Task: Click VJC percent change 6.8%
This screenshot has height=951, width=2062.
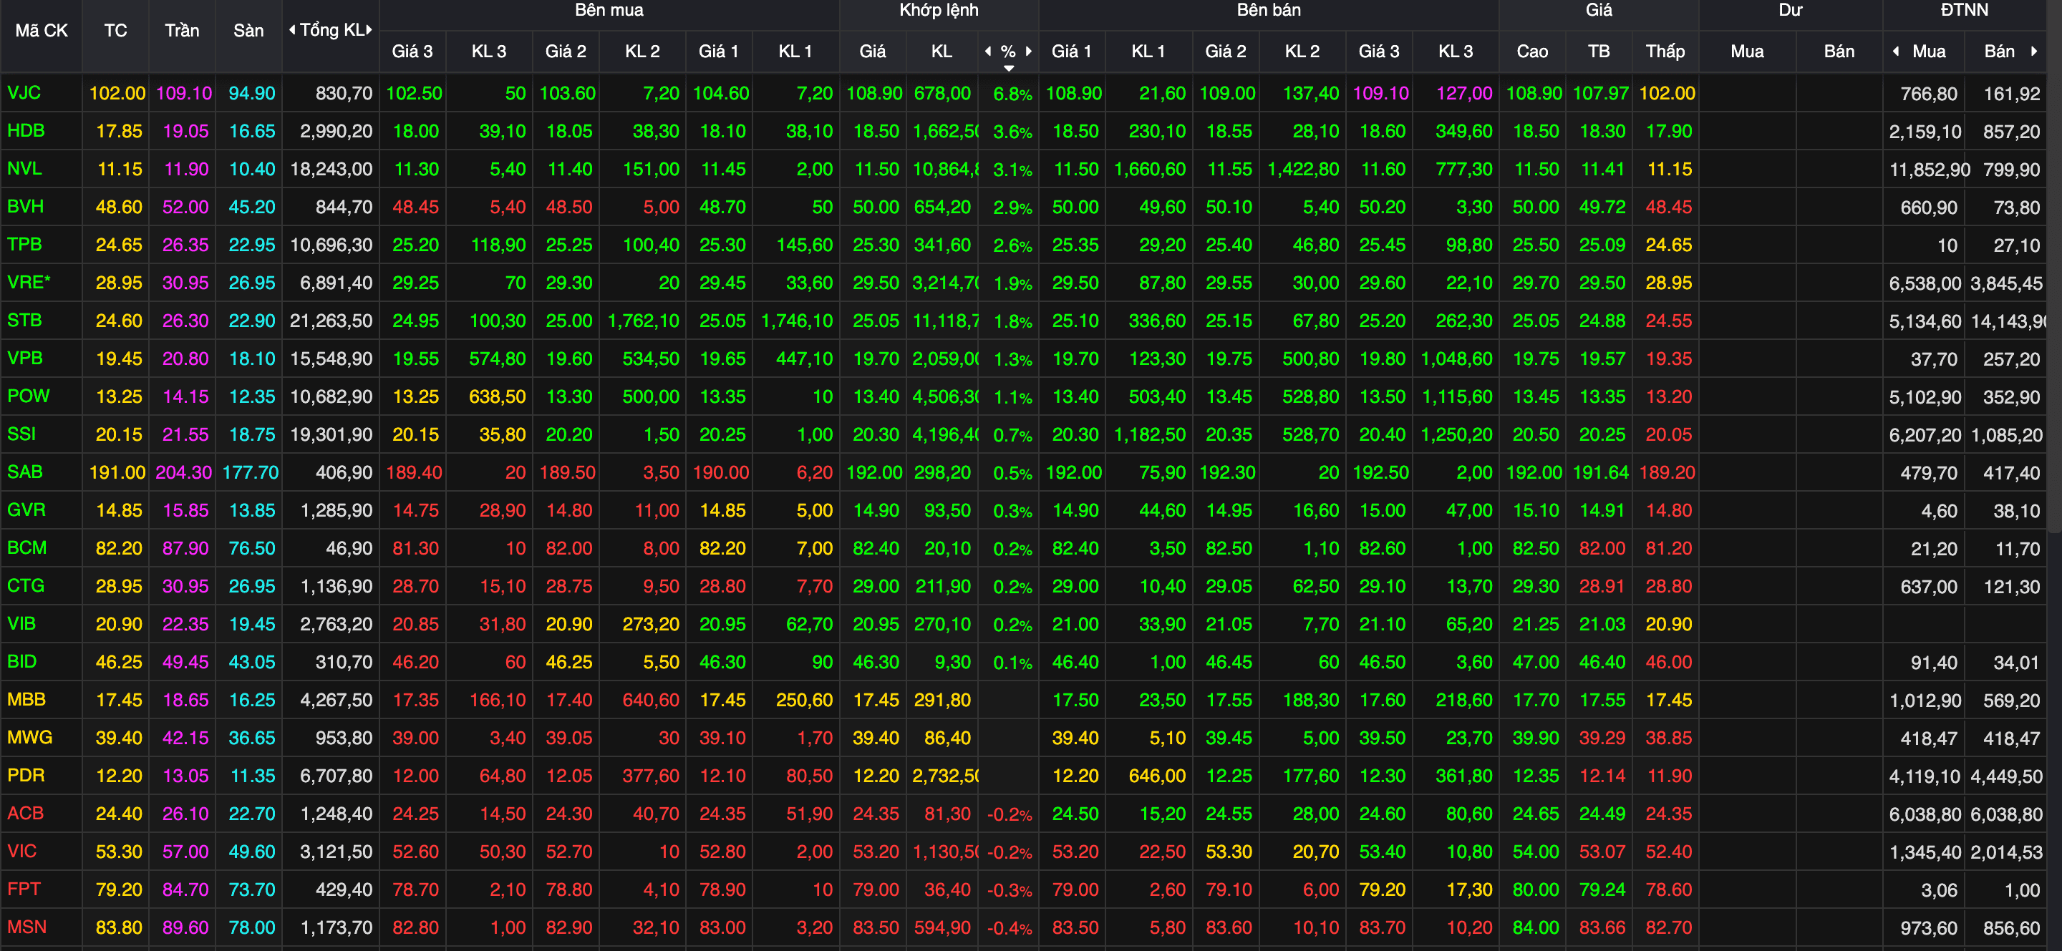Action: click(x=1012, y=94)
